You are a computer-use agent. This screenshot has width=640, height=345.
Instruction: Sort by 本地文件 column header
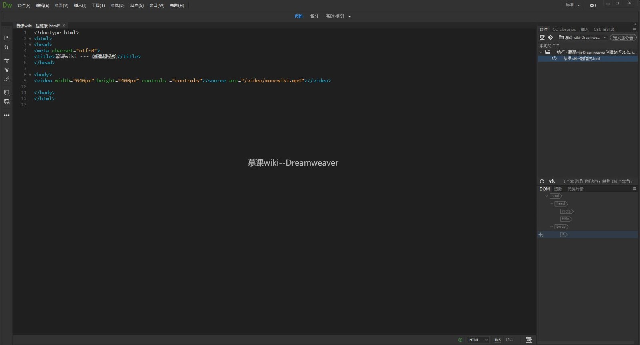coord(549,46)
